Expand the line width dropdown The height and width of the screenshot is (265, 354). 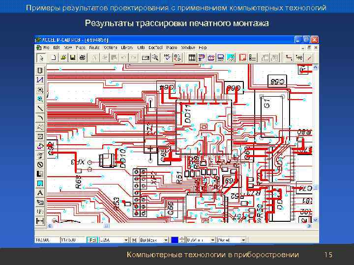pos(212,240)
